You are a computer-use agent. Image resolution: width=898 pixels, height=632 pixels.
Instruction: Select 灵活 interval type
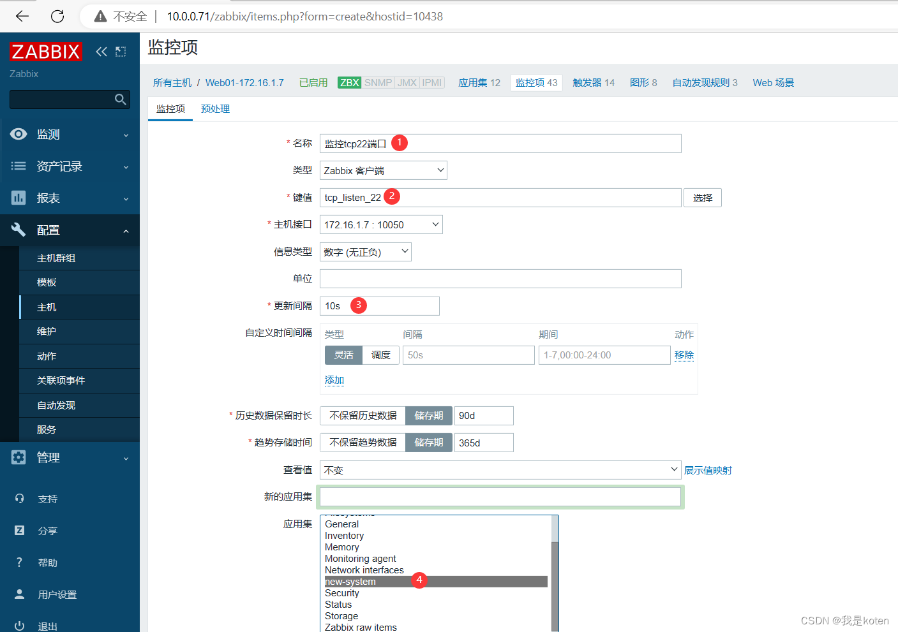coord(343,355)
